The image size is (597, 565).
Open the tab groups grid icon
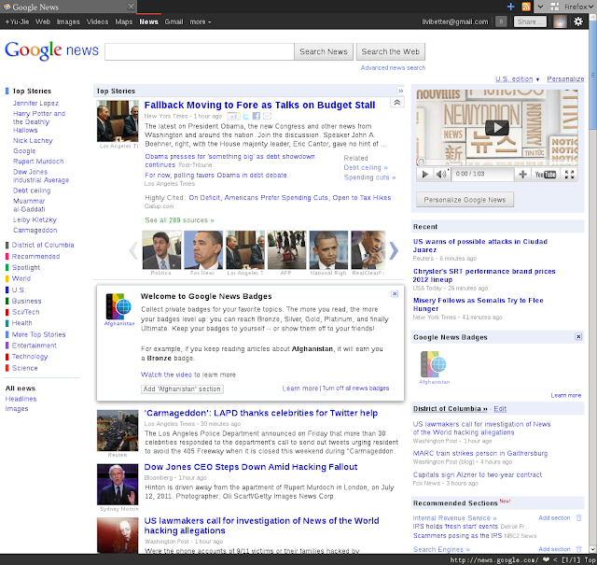[x=555, y=7]
